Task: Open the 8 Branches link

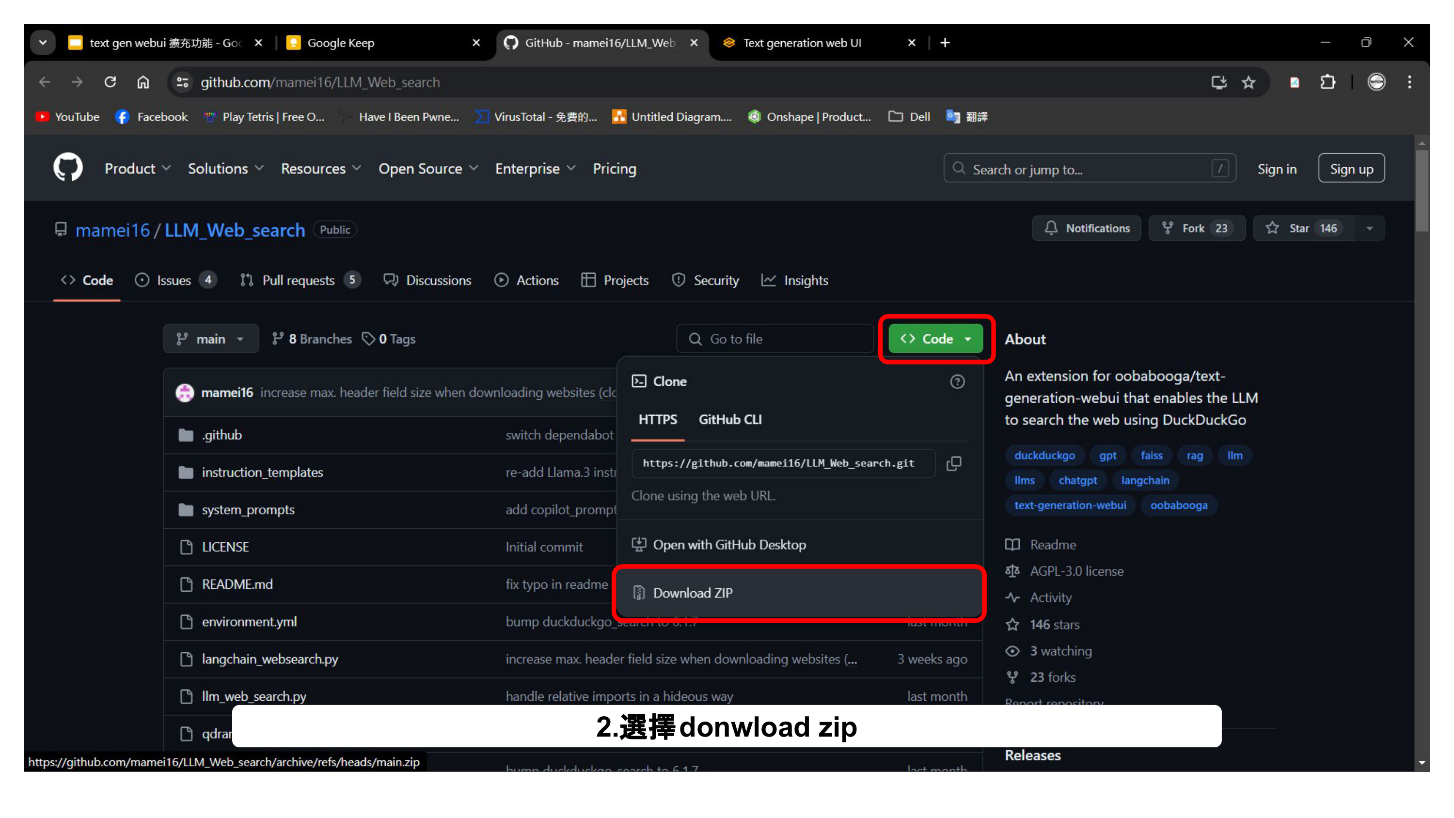Action: 312,339
